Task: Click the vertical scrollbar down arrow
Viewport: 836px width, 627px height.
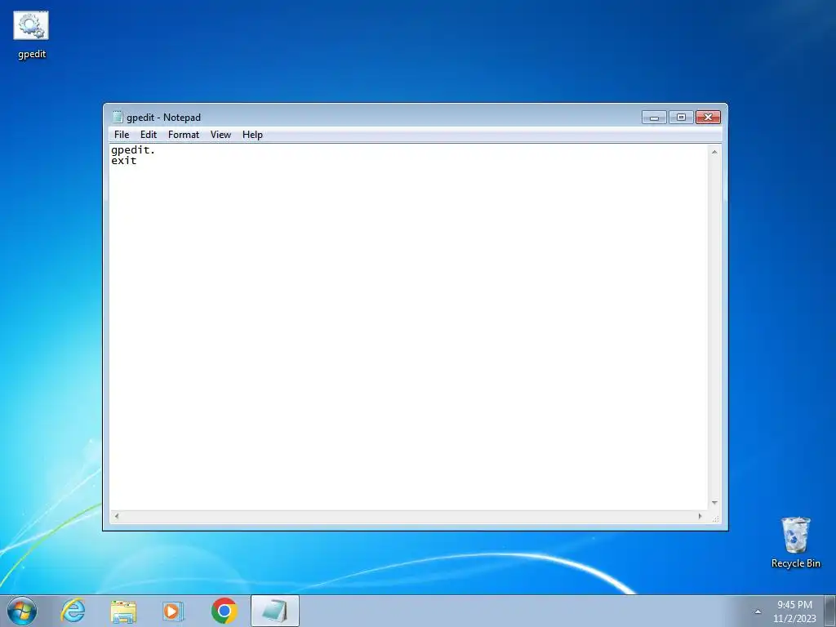Action: pyautogui.click(x=714, y=503)
